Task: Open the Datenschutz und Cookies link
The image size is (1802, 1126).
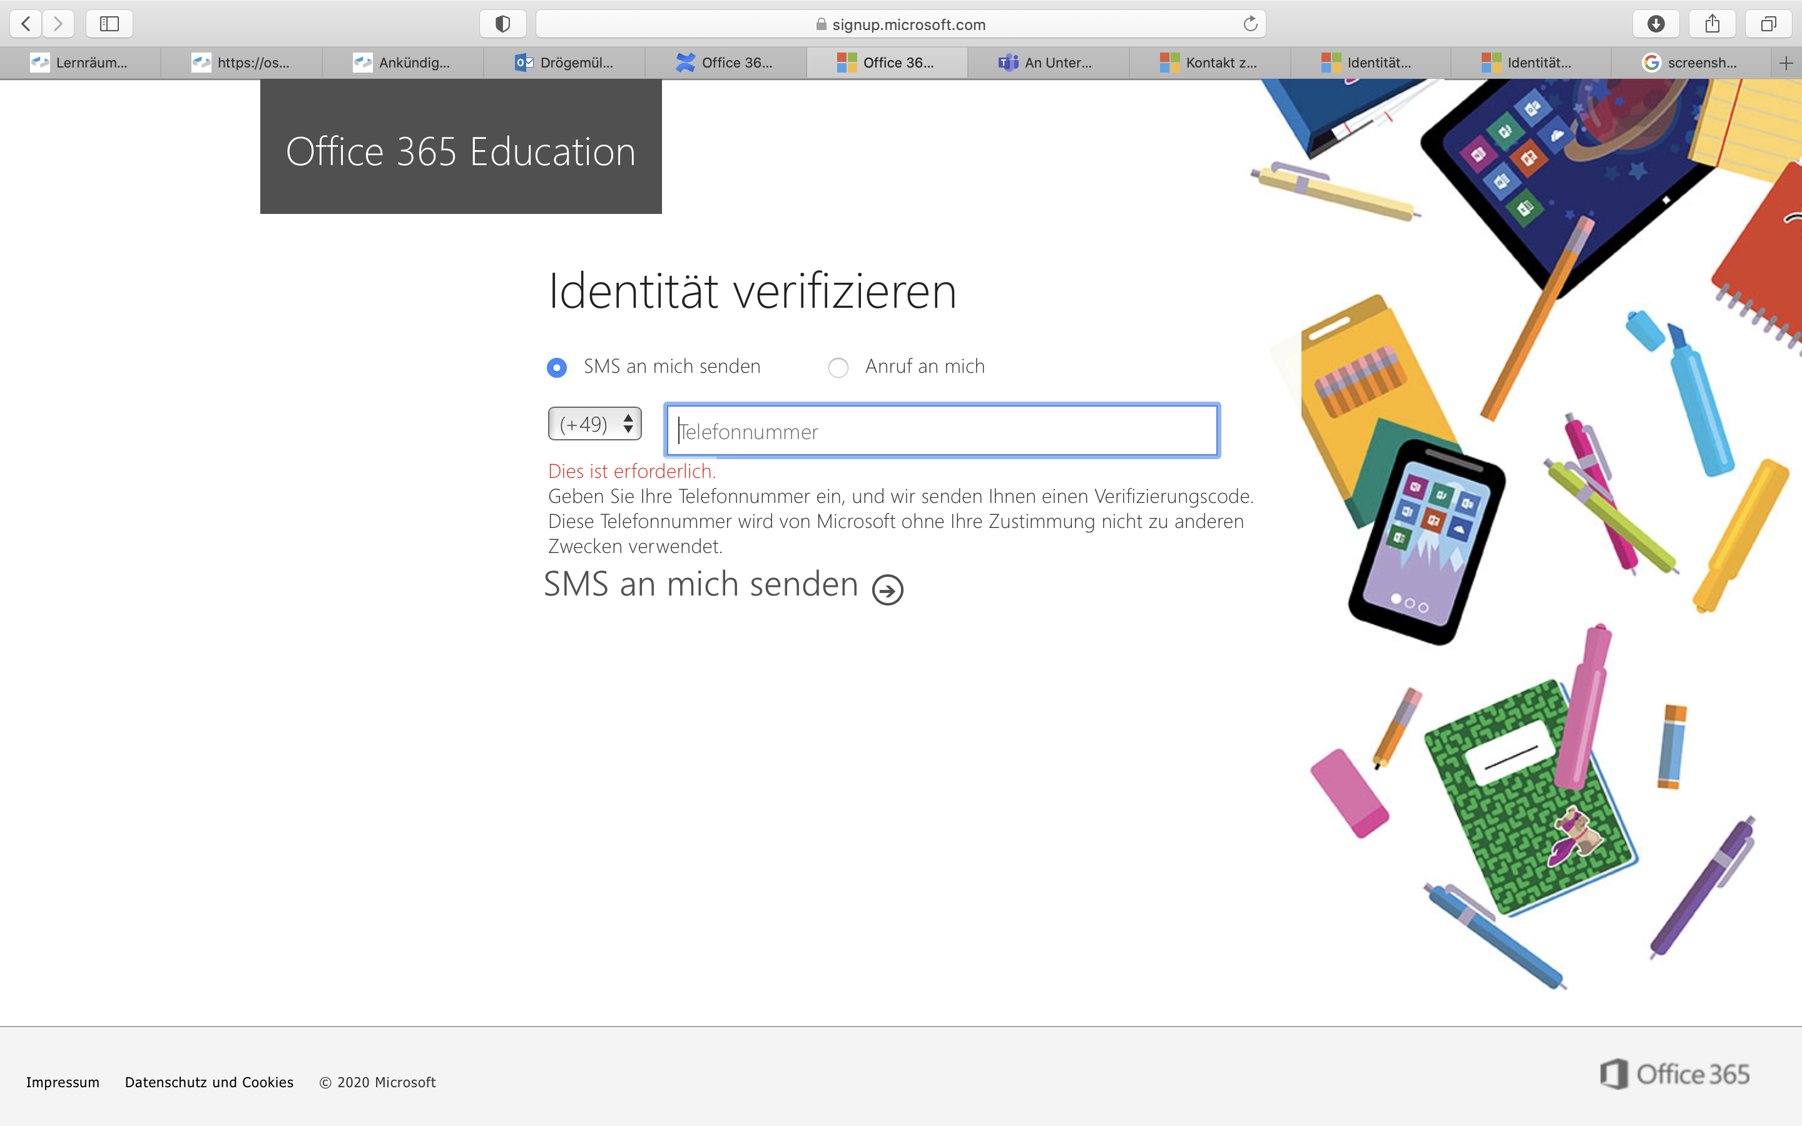Action: [x=209, y=1082]
